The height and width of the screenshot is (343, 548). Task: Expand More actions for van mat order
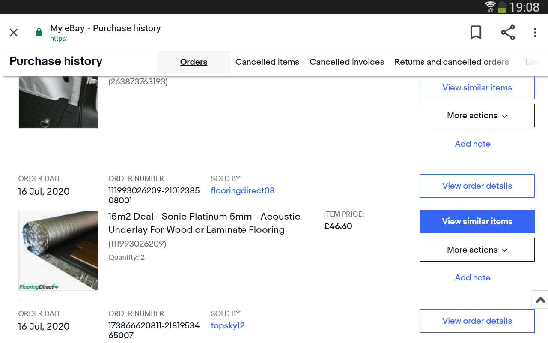[477, 115]
